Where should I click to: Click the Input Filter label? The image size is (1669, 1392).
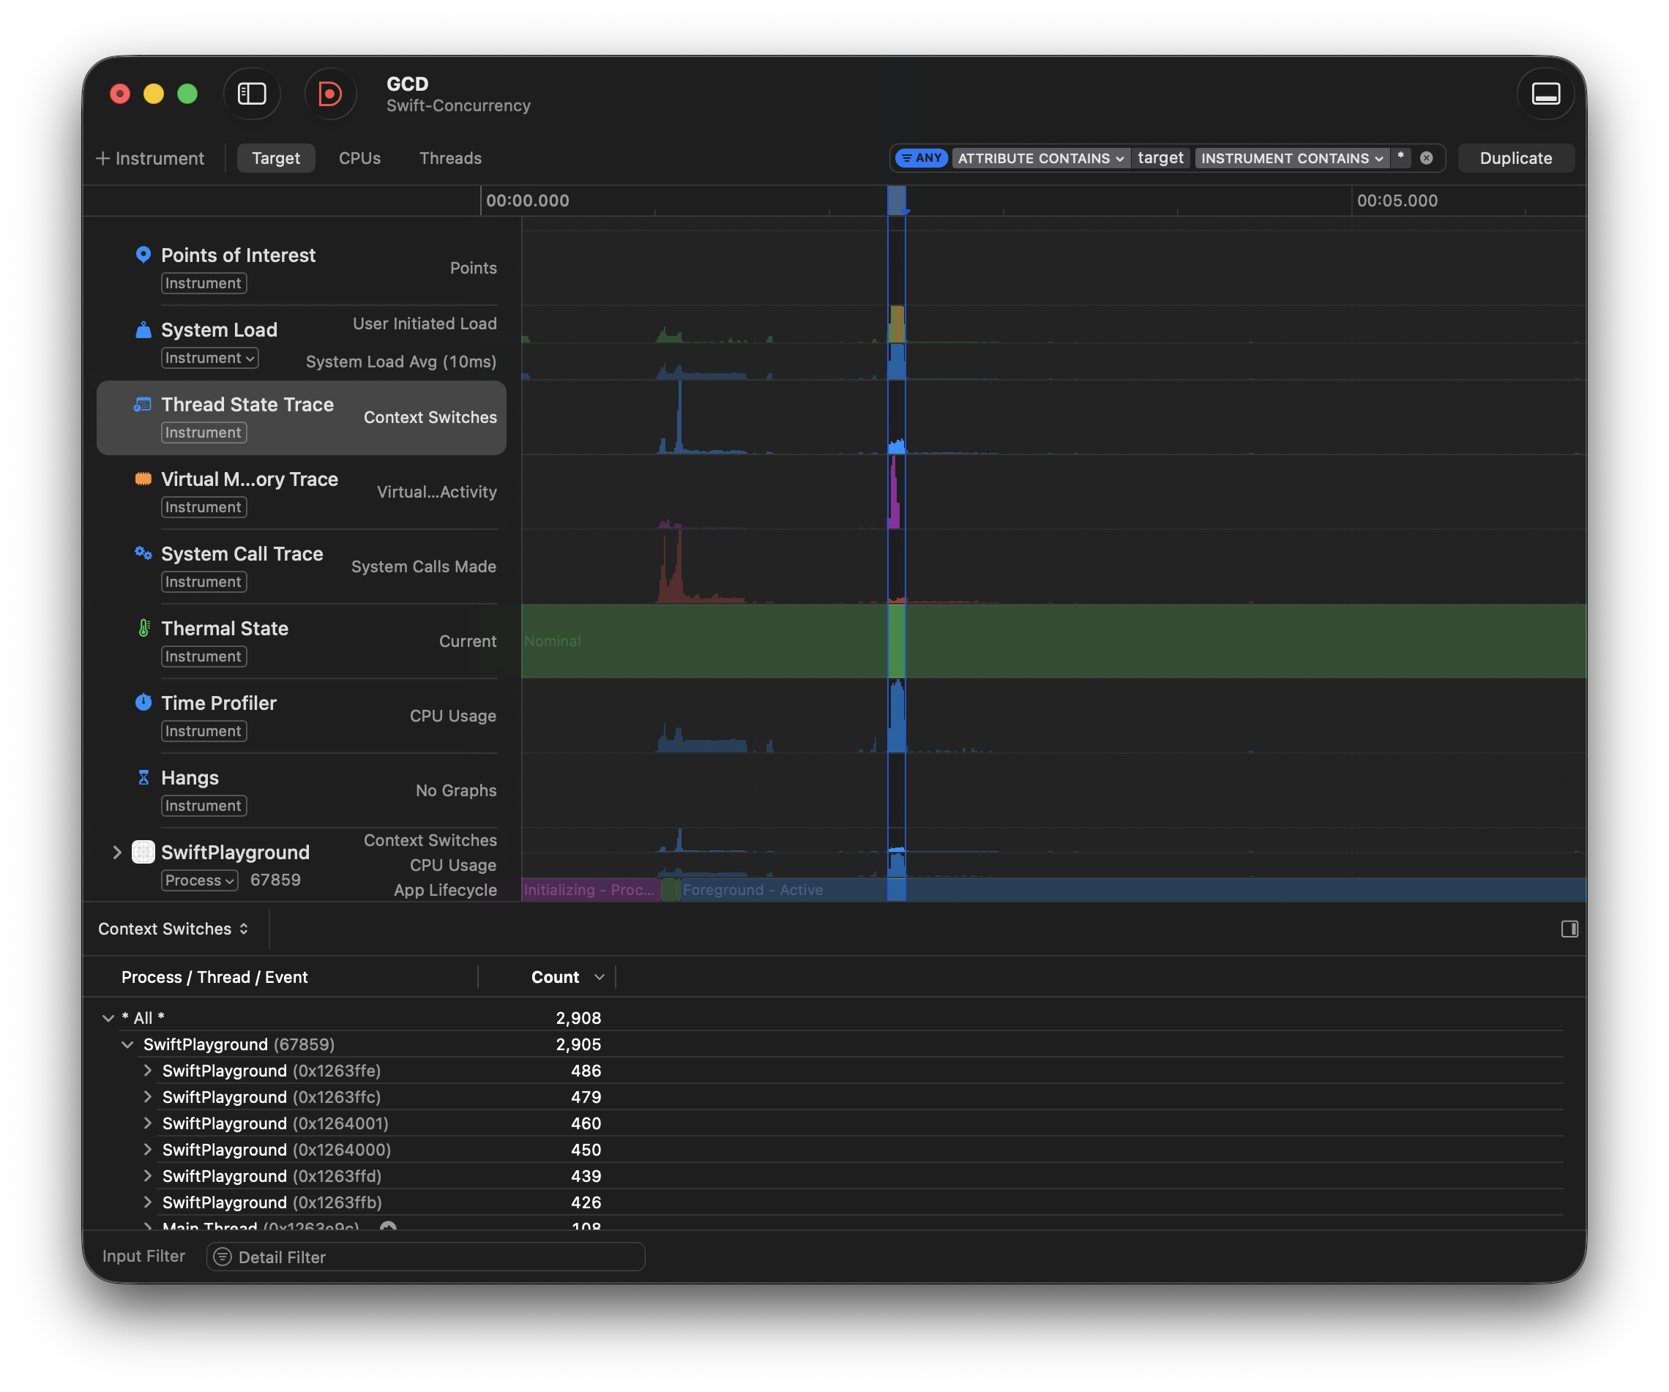pyautogui.click(x=144, y=1256)
